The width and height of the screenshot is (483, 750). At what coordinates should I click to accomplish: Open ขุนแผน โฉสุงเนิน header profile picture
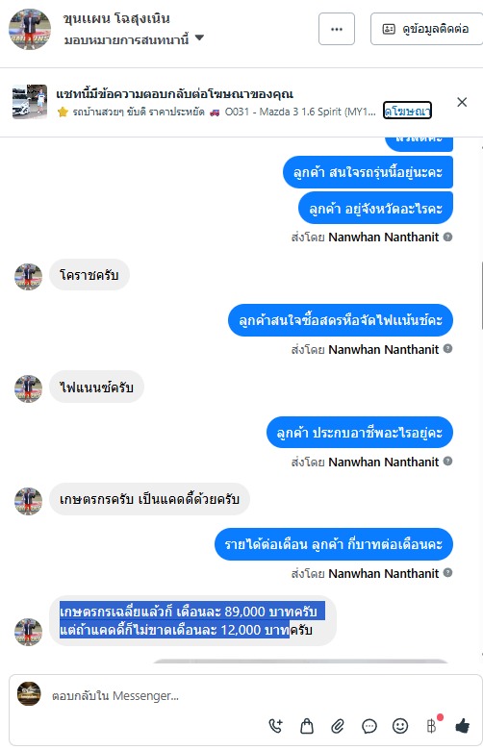[x=30, y=29]
